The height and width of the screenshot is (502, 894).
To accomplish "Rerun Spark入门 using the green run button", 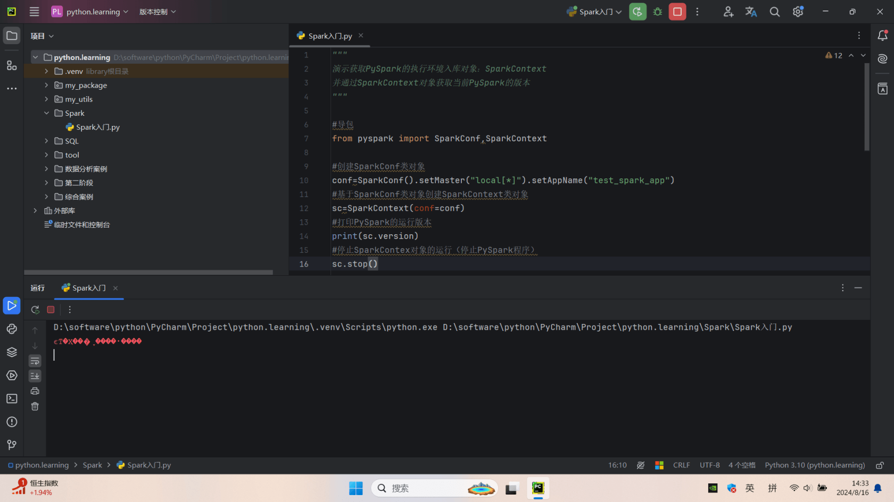I will click(x=638, y=12).
